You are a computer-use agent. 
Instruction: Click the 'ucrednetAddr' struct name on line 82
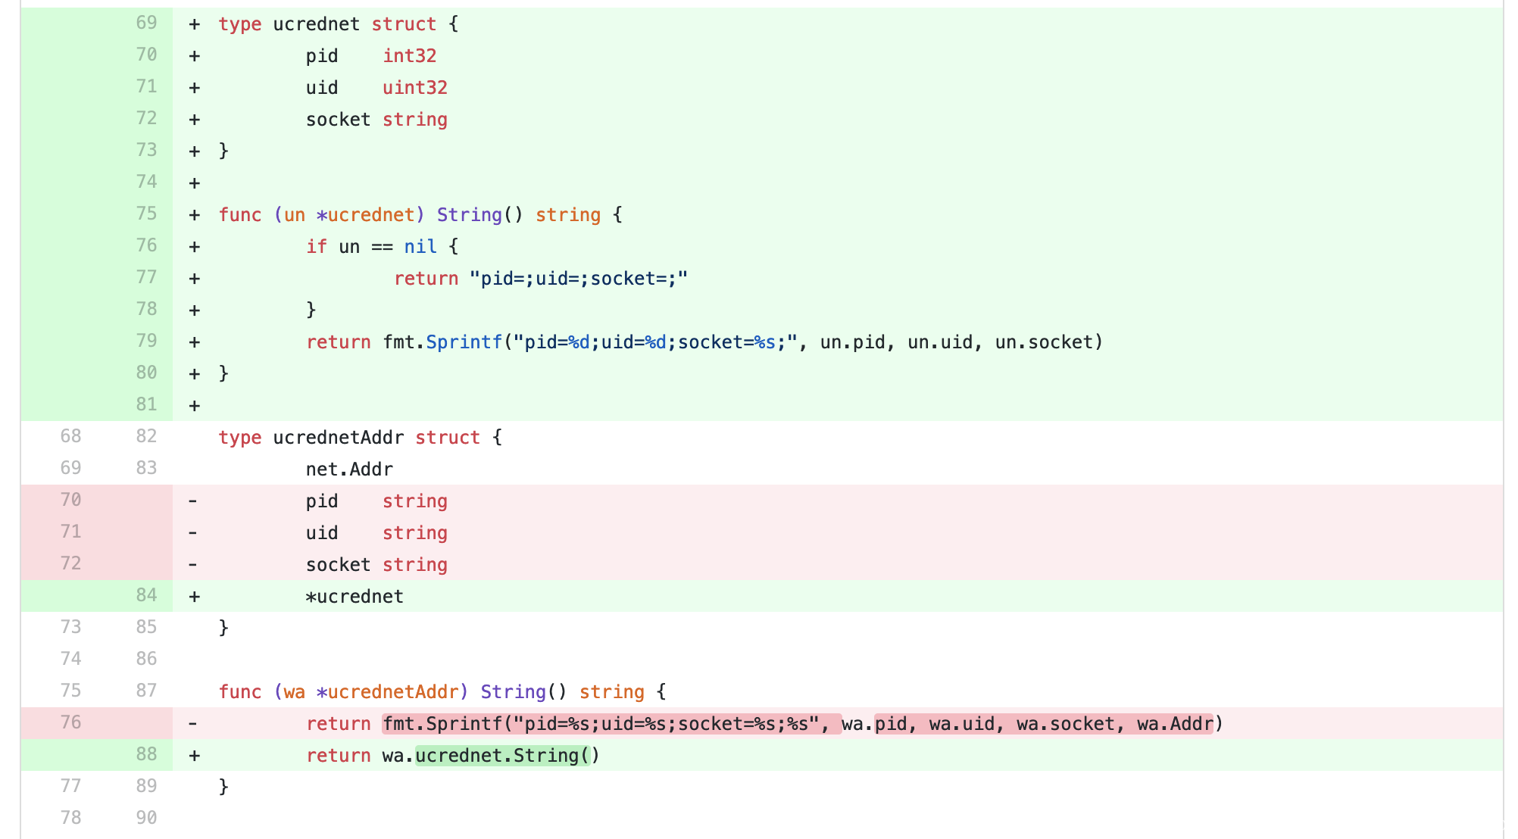[338, 438]
